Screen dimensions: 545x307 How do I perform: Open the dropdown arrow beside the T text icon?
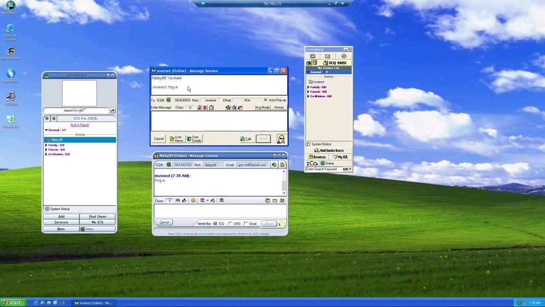pos(207,200)
